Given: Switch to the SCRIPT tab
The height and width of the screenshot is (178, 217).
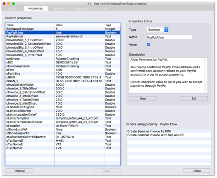Looking at the screenshot, I should click(x=12, y=9).
